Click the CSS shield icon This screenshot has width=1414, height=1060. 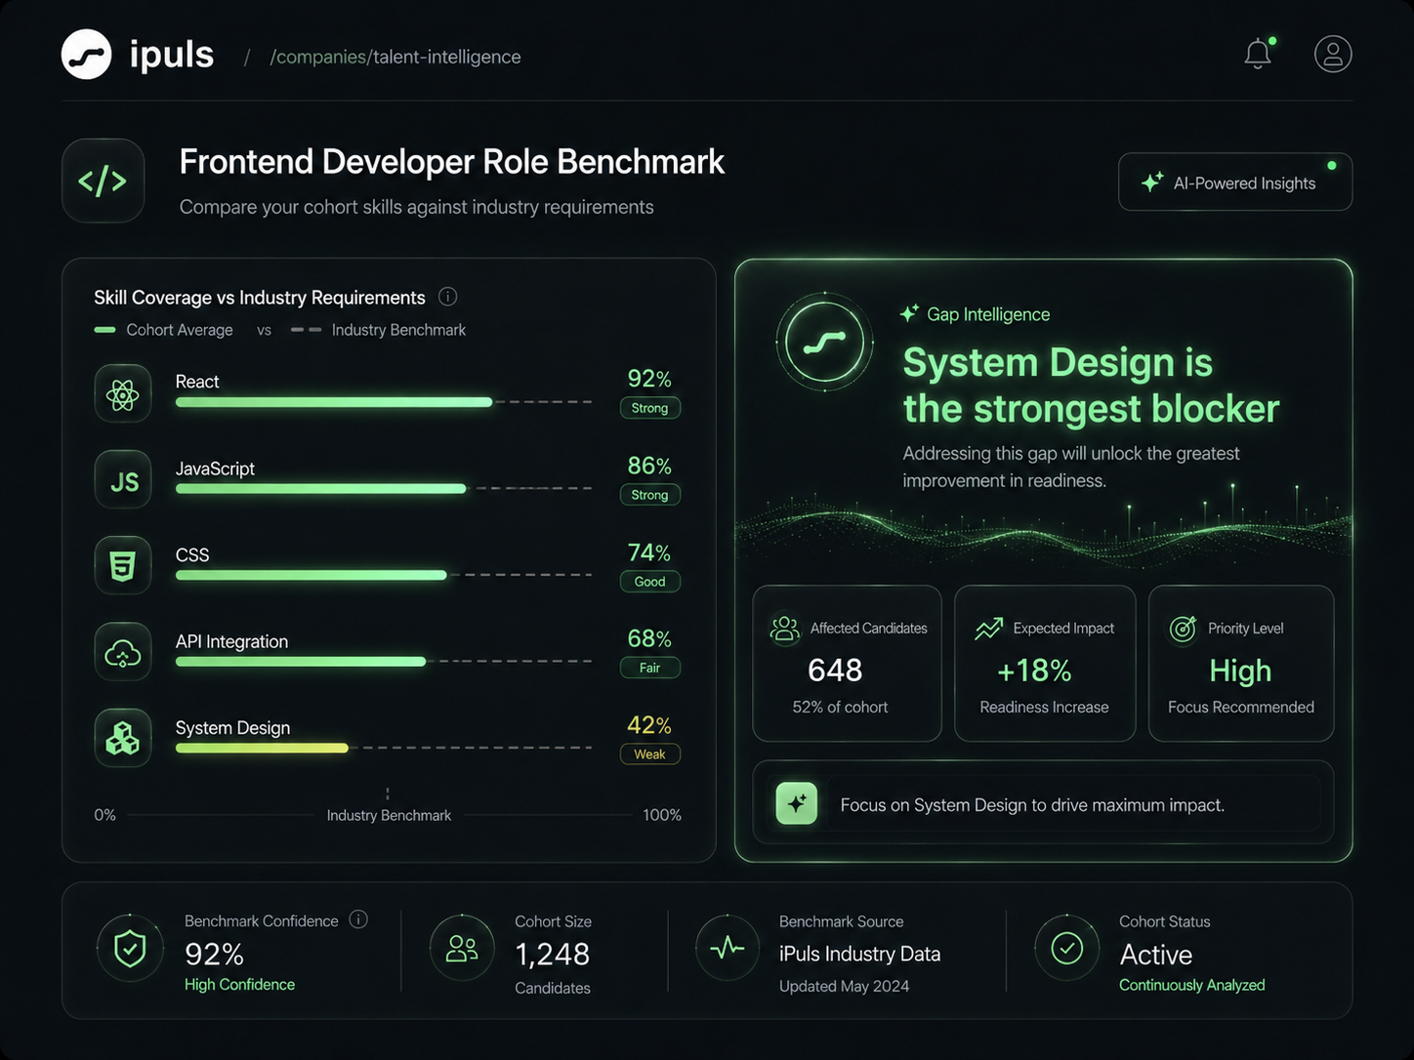(123, 565)
